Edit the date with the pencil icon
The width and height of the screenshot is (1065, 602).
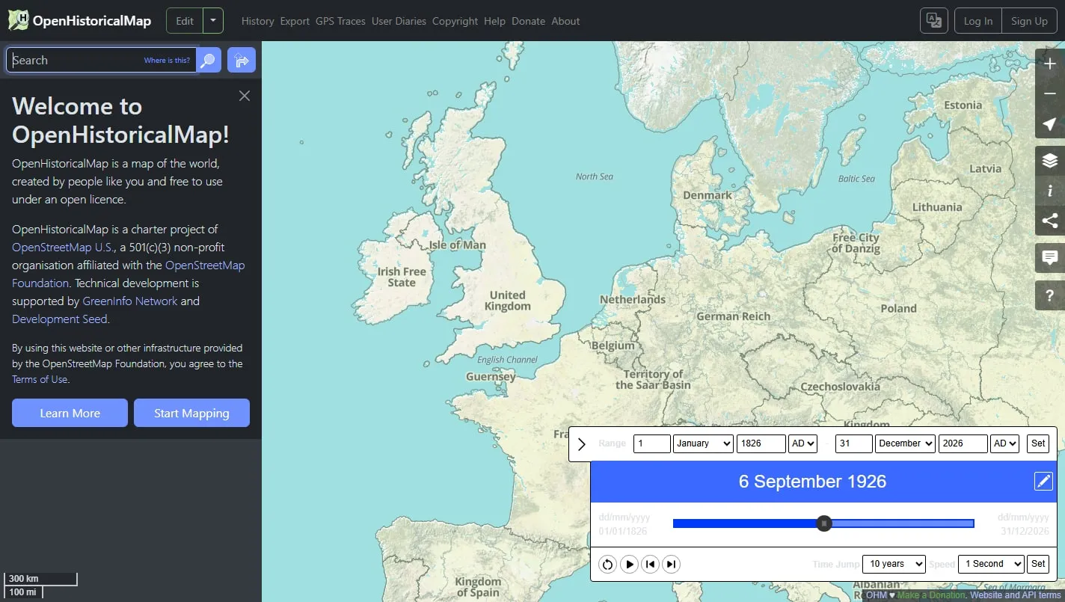point(1043,482)
